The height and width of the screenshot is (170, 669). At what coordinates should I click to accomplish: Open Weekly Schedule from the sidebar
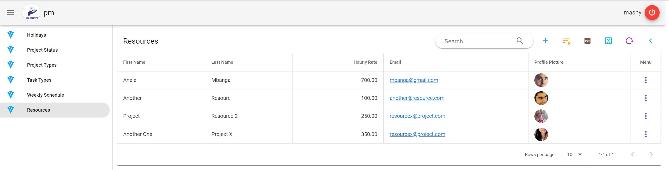click(45, 95)
